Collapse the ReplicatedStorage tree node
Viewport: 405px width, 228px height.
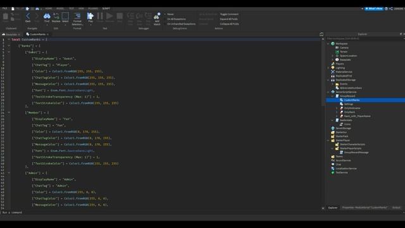(328, 80)
